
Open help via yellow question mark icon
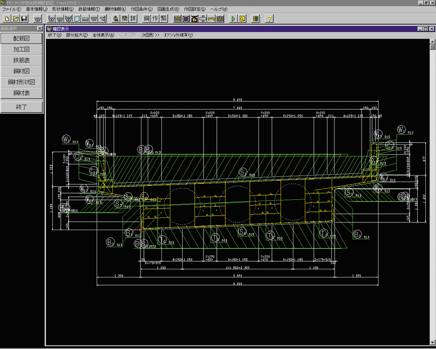click(269, 19)
